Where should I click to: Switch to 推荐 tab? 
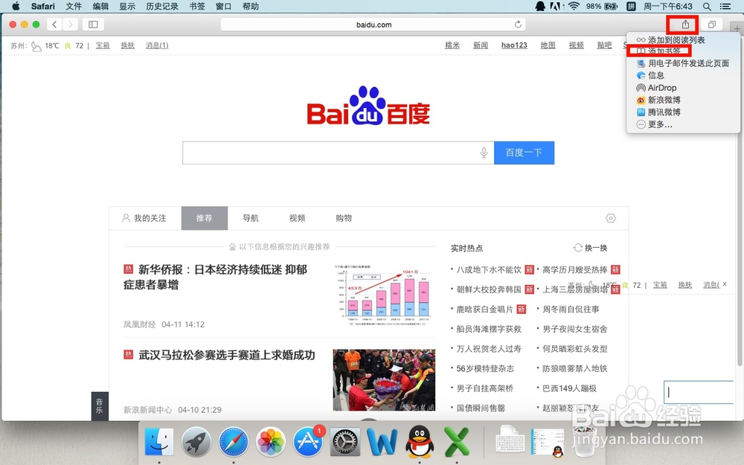pyautogui.click(x=205, y=218)
